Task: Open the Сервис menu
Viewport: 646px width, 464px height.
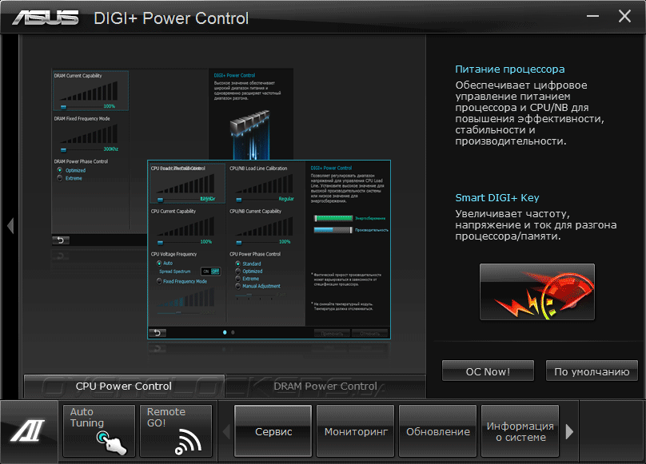Action: (273, 431)
